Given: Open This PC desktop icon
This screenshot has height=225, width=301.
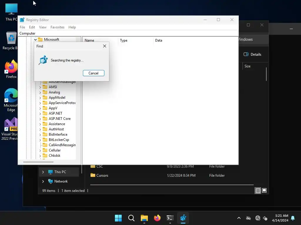Looking at the screenshot, I should [11, 12].
